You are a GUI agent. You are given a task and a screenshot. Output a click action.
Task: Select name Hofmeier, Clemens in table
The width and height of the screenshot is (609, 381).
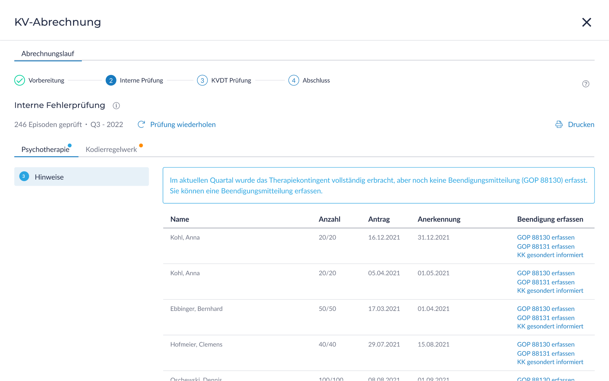(x=196, y=344)
